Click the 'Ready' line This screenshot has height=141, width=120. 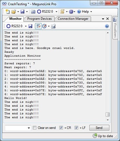9,52
